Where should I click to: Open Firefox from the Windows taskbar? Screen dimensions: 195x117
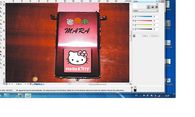(x=20, y=96)
